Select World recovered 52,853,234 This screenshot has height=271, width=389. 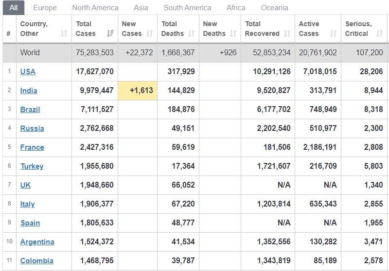[x=271, y=52]
